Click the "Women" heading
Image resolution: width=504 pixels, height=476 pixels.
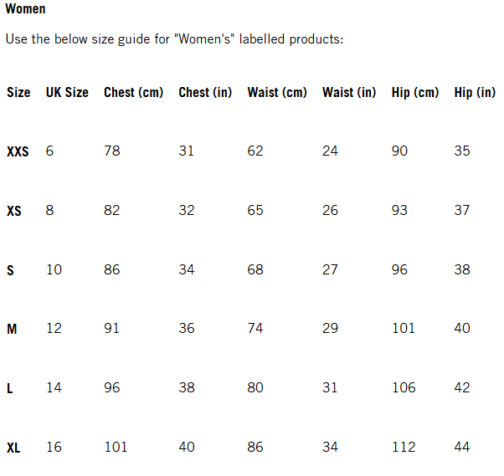point(26,9)
